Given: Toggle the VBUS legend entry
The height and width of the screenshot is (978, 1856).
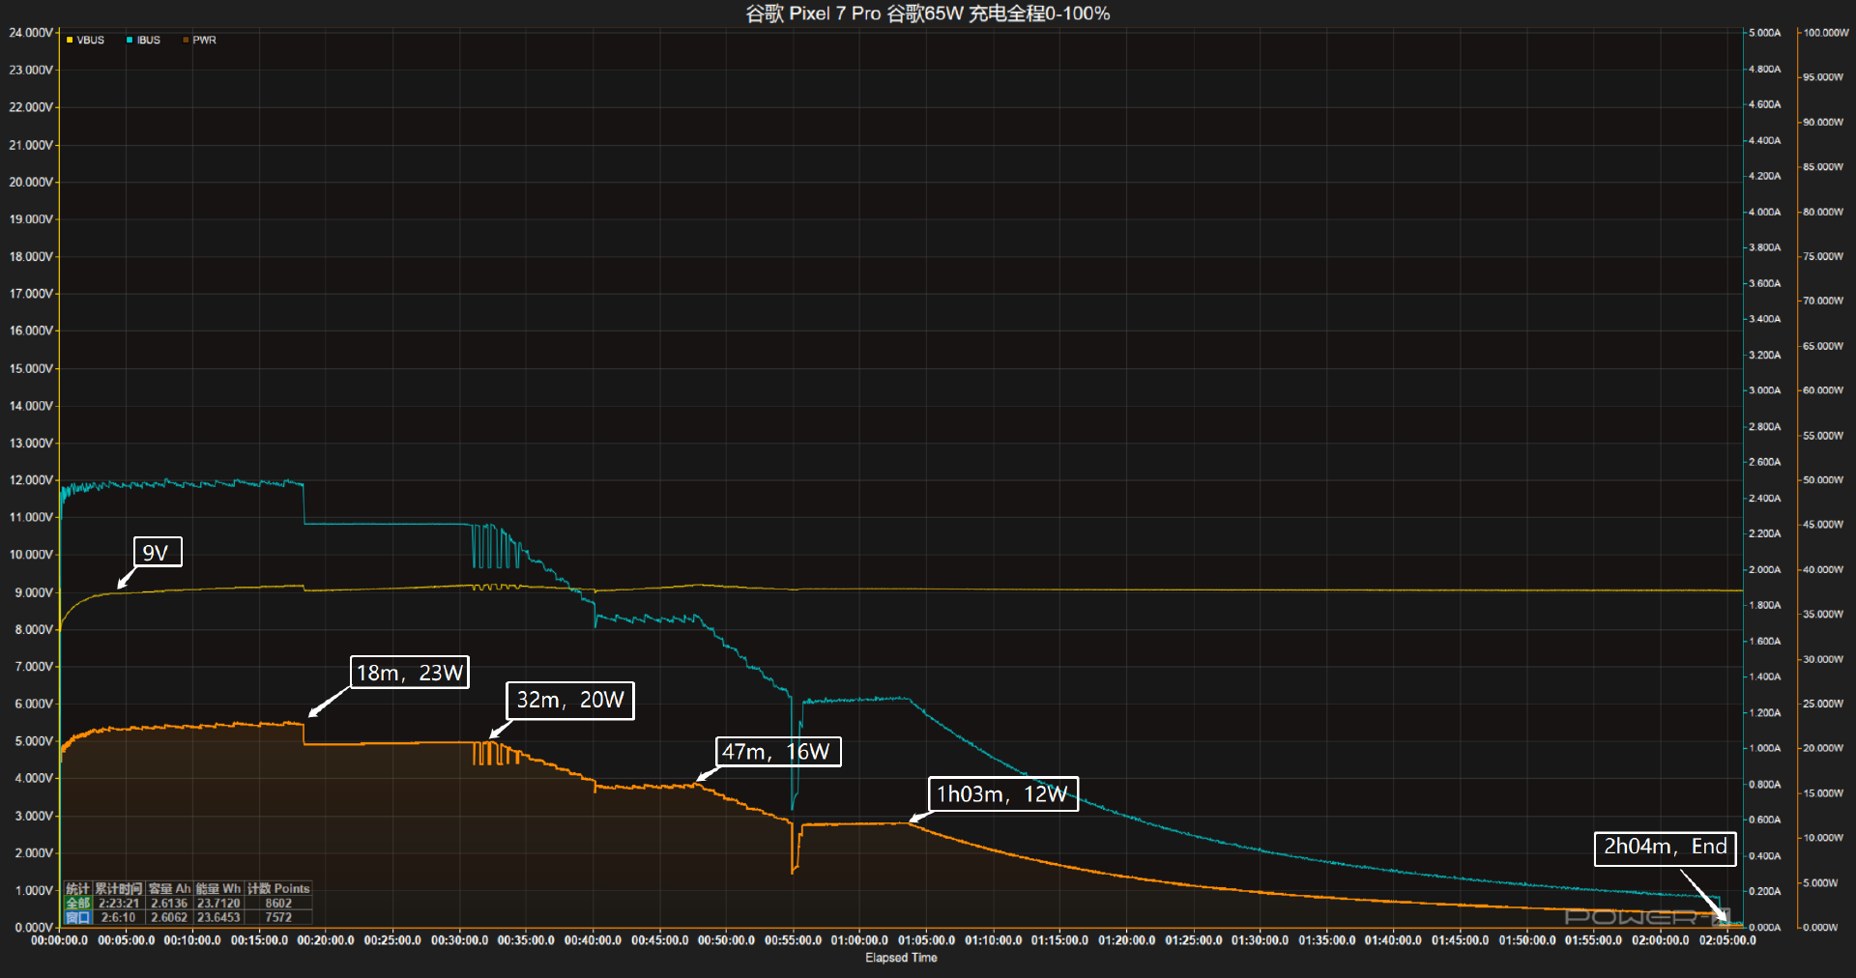Looking at the screenshot, I should (x=85, y=40).
